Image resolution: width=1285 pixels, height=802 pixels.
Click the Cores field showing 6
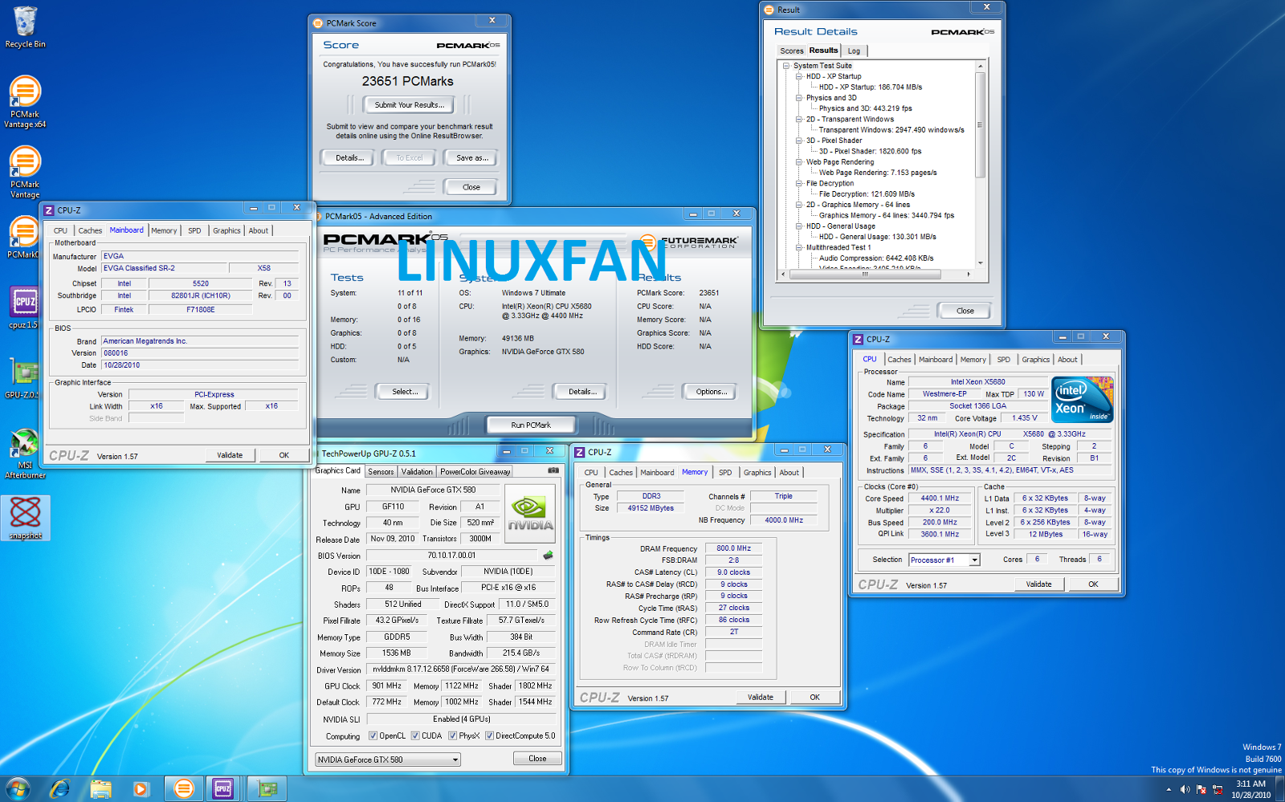(1037, 560)
